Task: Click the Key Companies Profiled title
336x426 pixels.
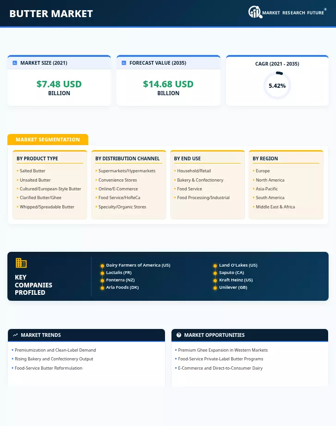Action: tap(33, 285)
